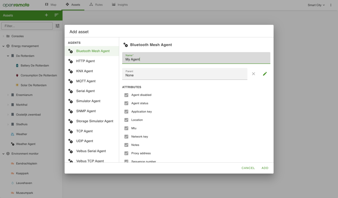Open the Rules tab

(x=96, y=5)
